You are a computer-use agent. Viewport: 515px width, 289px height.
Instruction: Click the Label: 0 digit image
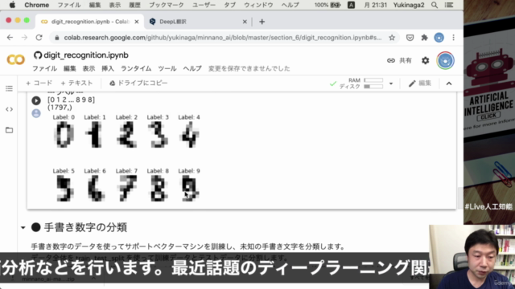click(64, 134)
